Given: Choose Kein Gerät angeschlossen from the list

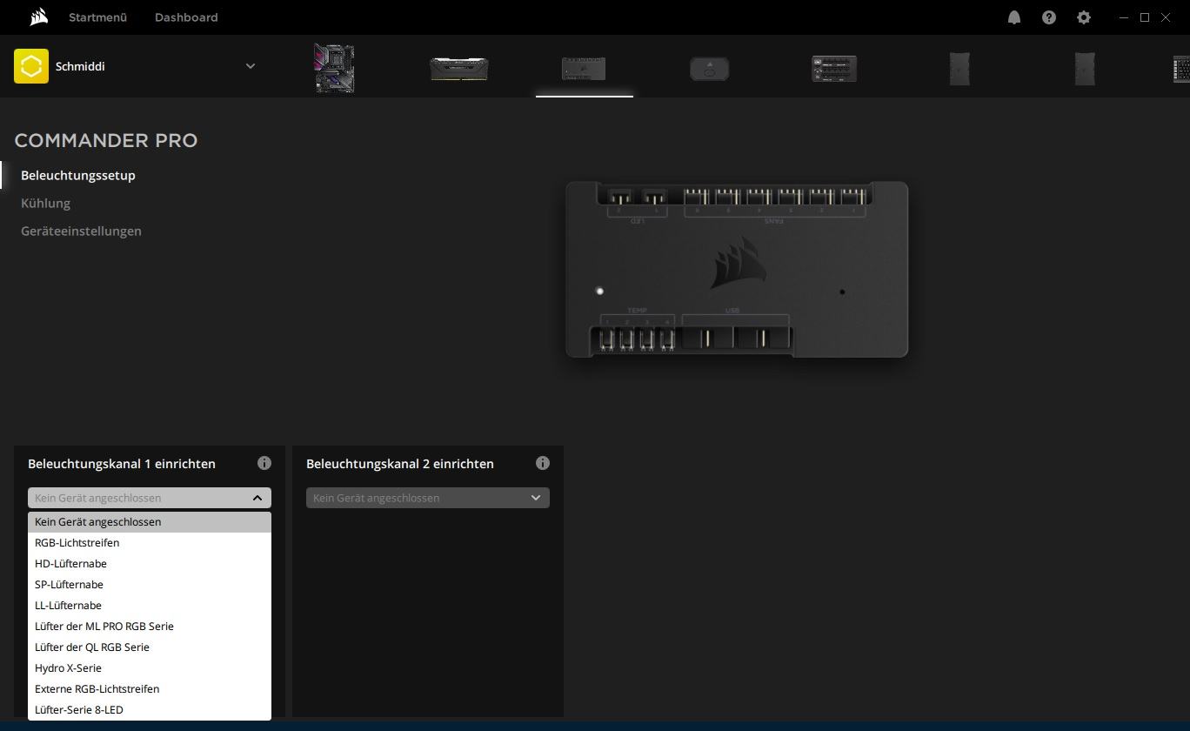Looking at the screenshot, I should [150, 522].
